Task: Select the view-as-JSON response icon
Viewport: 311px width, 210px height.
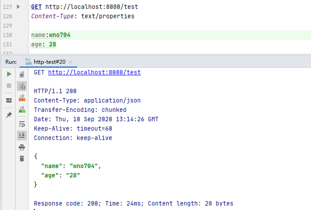Action: (22, 86)
